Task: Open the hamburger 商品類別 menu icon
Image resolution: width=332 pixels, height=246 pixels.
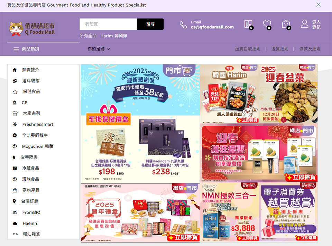Action: tap(16, 49)
